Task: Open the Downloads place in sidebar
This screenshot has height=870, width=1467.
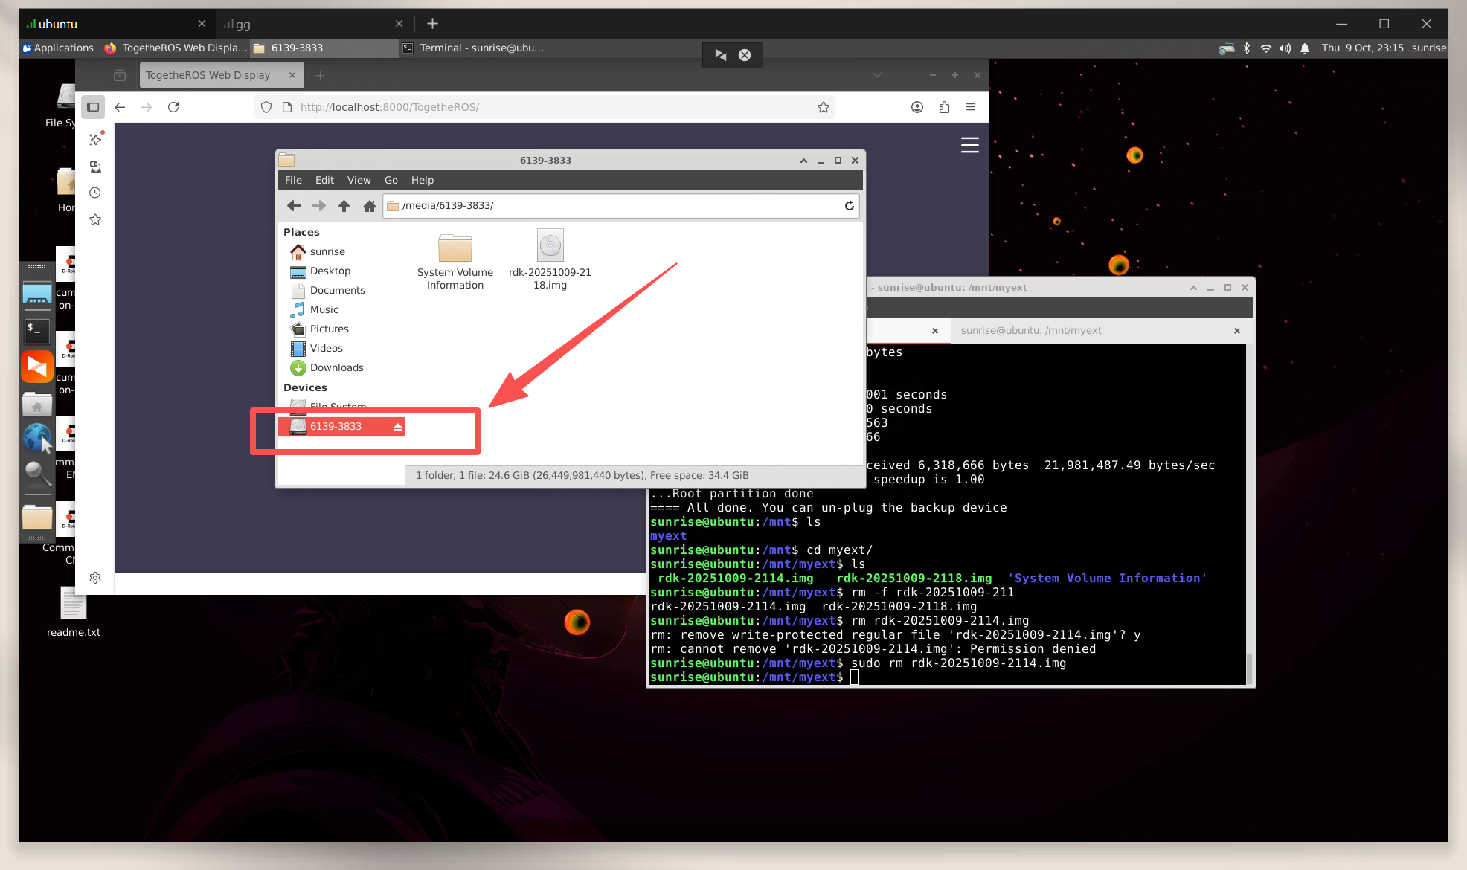Action: click(336, 367)
